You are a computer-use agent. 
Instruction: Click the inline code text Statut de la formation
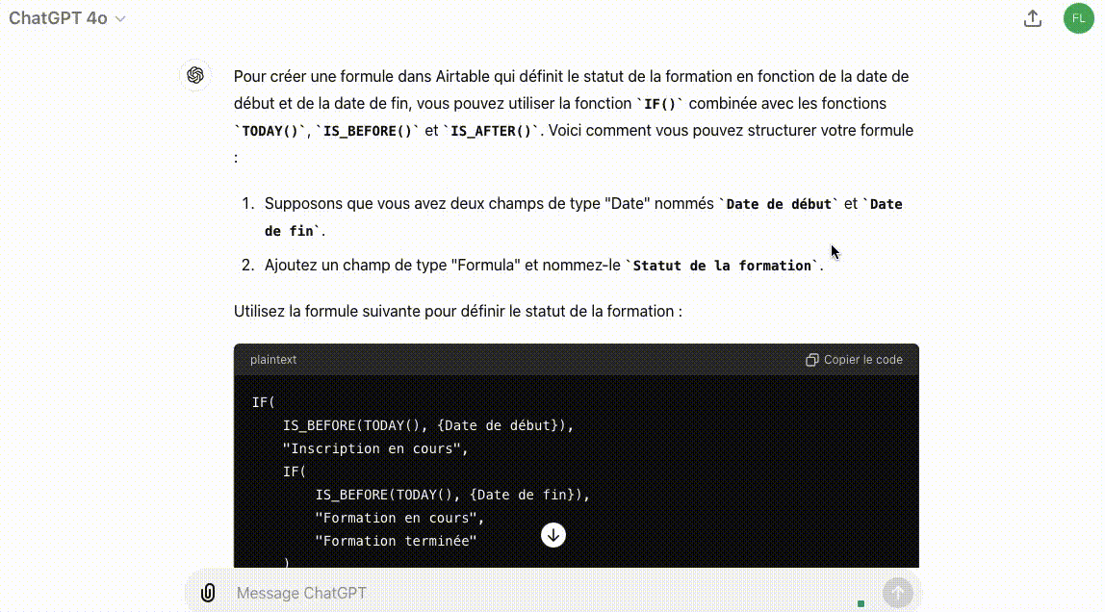[722, 266]
